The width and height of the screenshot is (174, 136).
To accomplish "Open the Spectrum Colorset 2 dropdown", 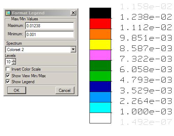I will (x=73, y=49).
